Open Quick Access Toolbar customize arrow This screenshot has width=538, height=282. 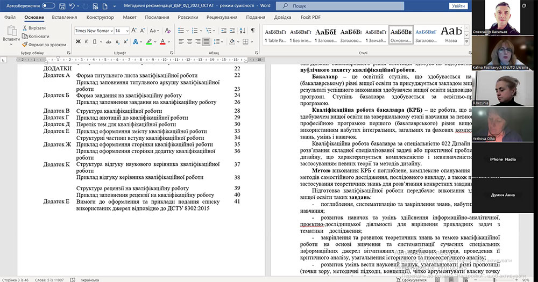(115, 6)
